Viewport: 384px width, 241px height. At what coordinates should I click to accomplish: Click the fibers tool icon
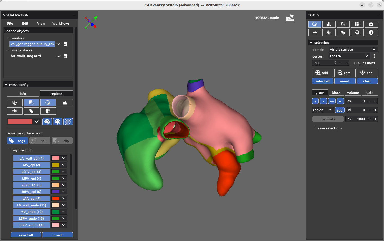tap(329, 32)
